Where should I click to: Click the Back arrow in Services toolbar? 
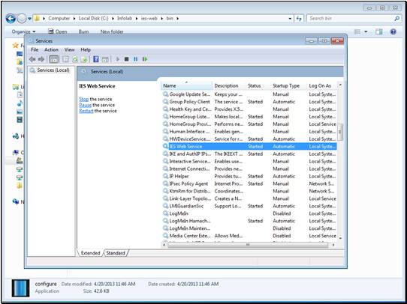click(32, 59)
